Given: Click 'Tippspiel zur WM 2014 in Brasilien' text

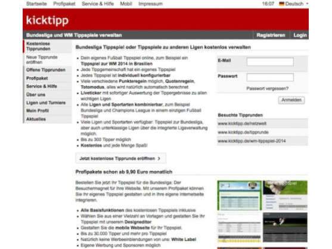Looking at the screenshot, I should tap(116, 64).
